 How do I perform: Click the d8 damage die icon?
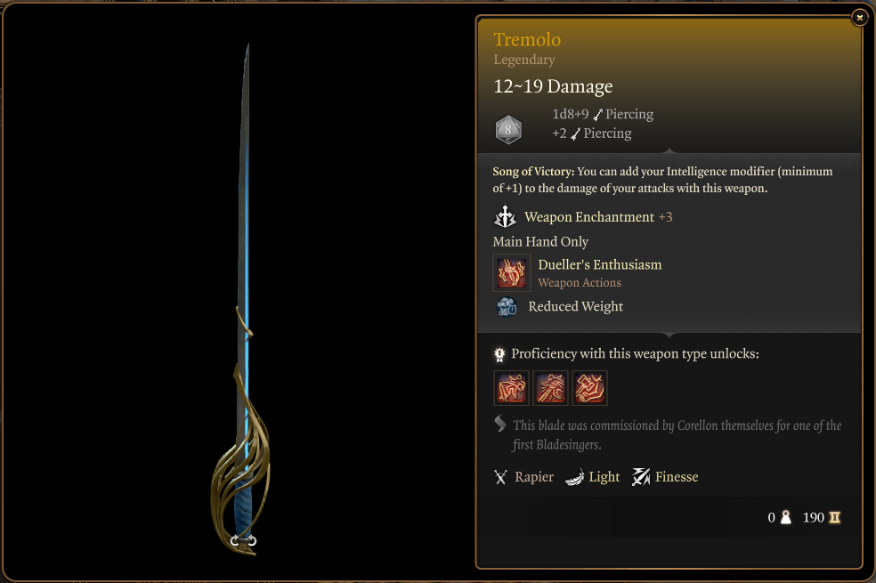(x=508, y=130)
